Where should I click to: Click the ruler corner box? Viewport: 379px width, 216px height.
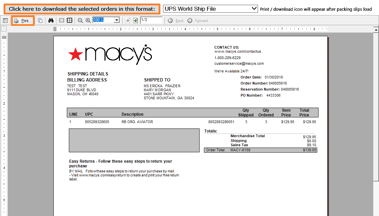click(4, 29)
